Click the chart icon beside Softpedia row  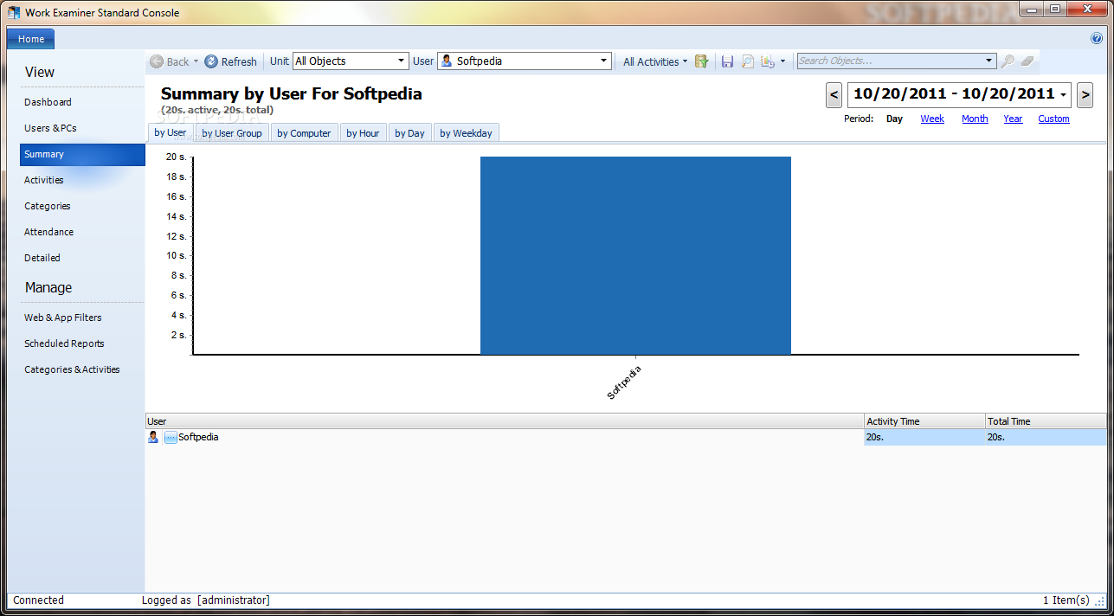point(171,438)
